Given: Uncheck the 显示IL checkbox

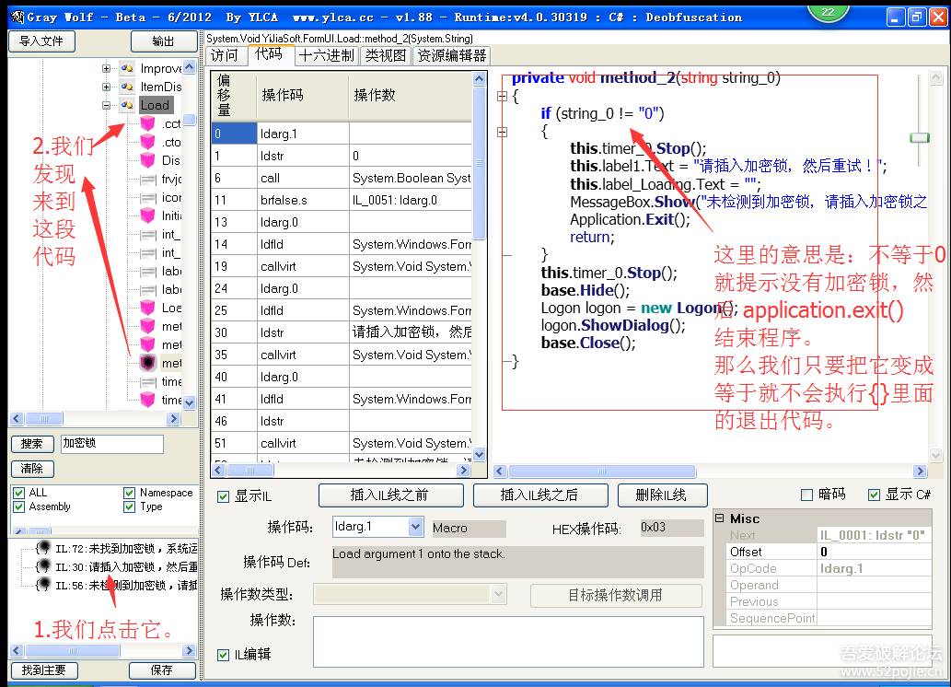Looking at the screenshot, I should click(223, 497).
